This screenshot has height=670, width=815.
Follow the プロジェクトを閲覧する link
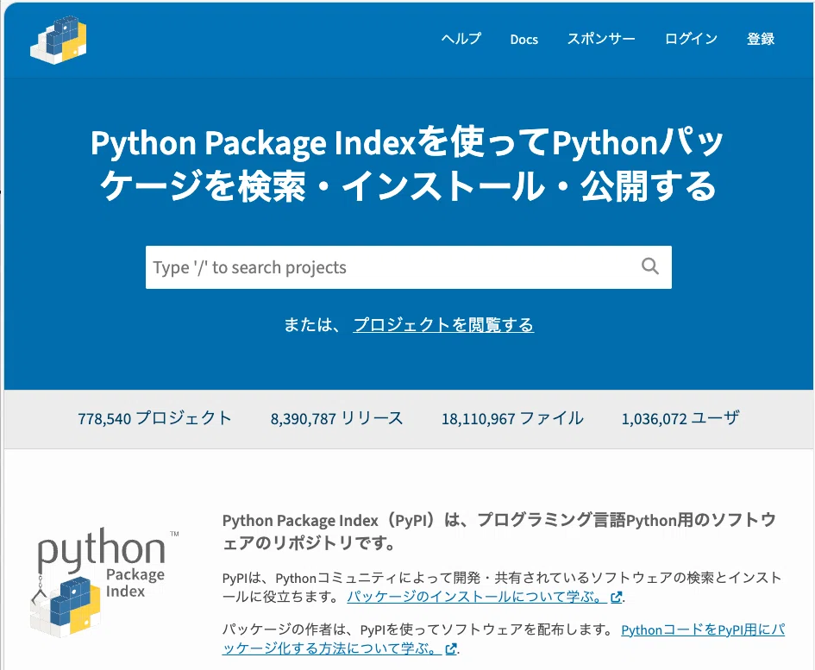(x=443, y=325)
